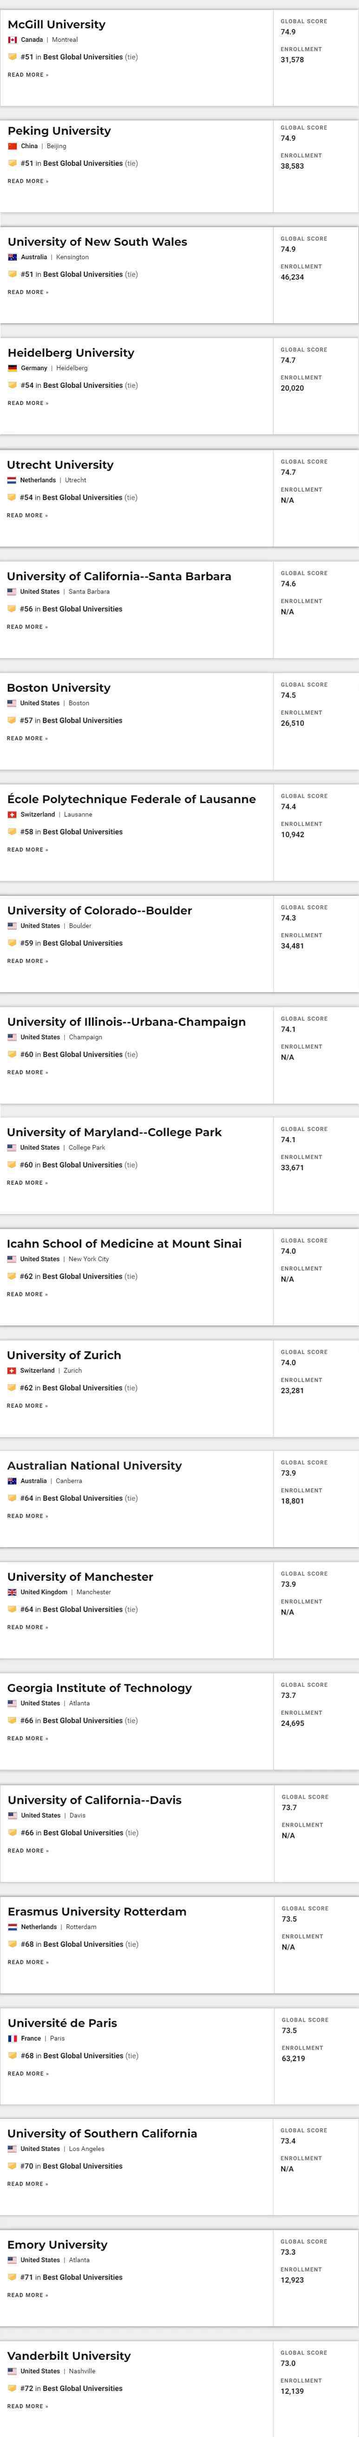Click the Australia flag under Australian National University
Image resolution: width=359 pixels, height=2437 pixels.
coord(12,1481)
